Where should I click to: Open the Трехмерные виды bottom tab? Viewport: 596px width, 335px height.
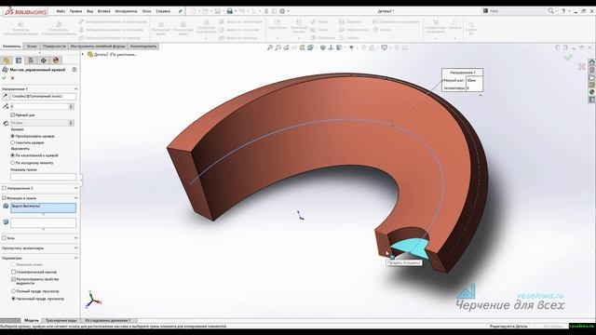coord(61,320)
